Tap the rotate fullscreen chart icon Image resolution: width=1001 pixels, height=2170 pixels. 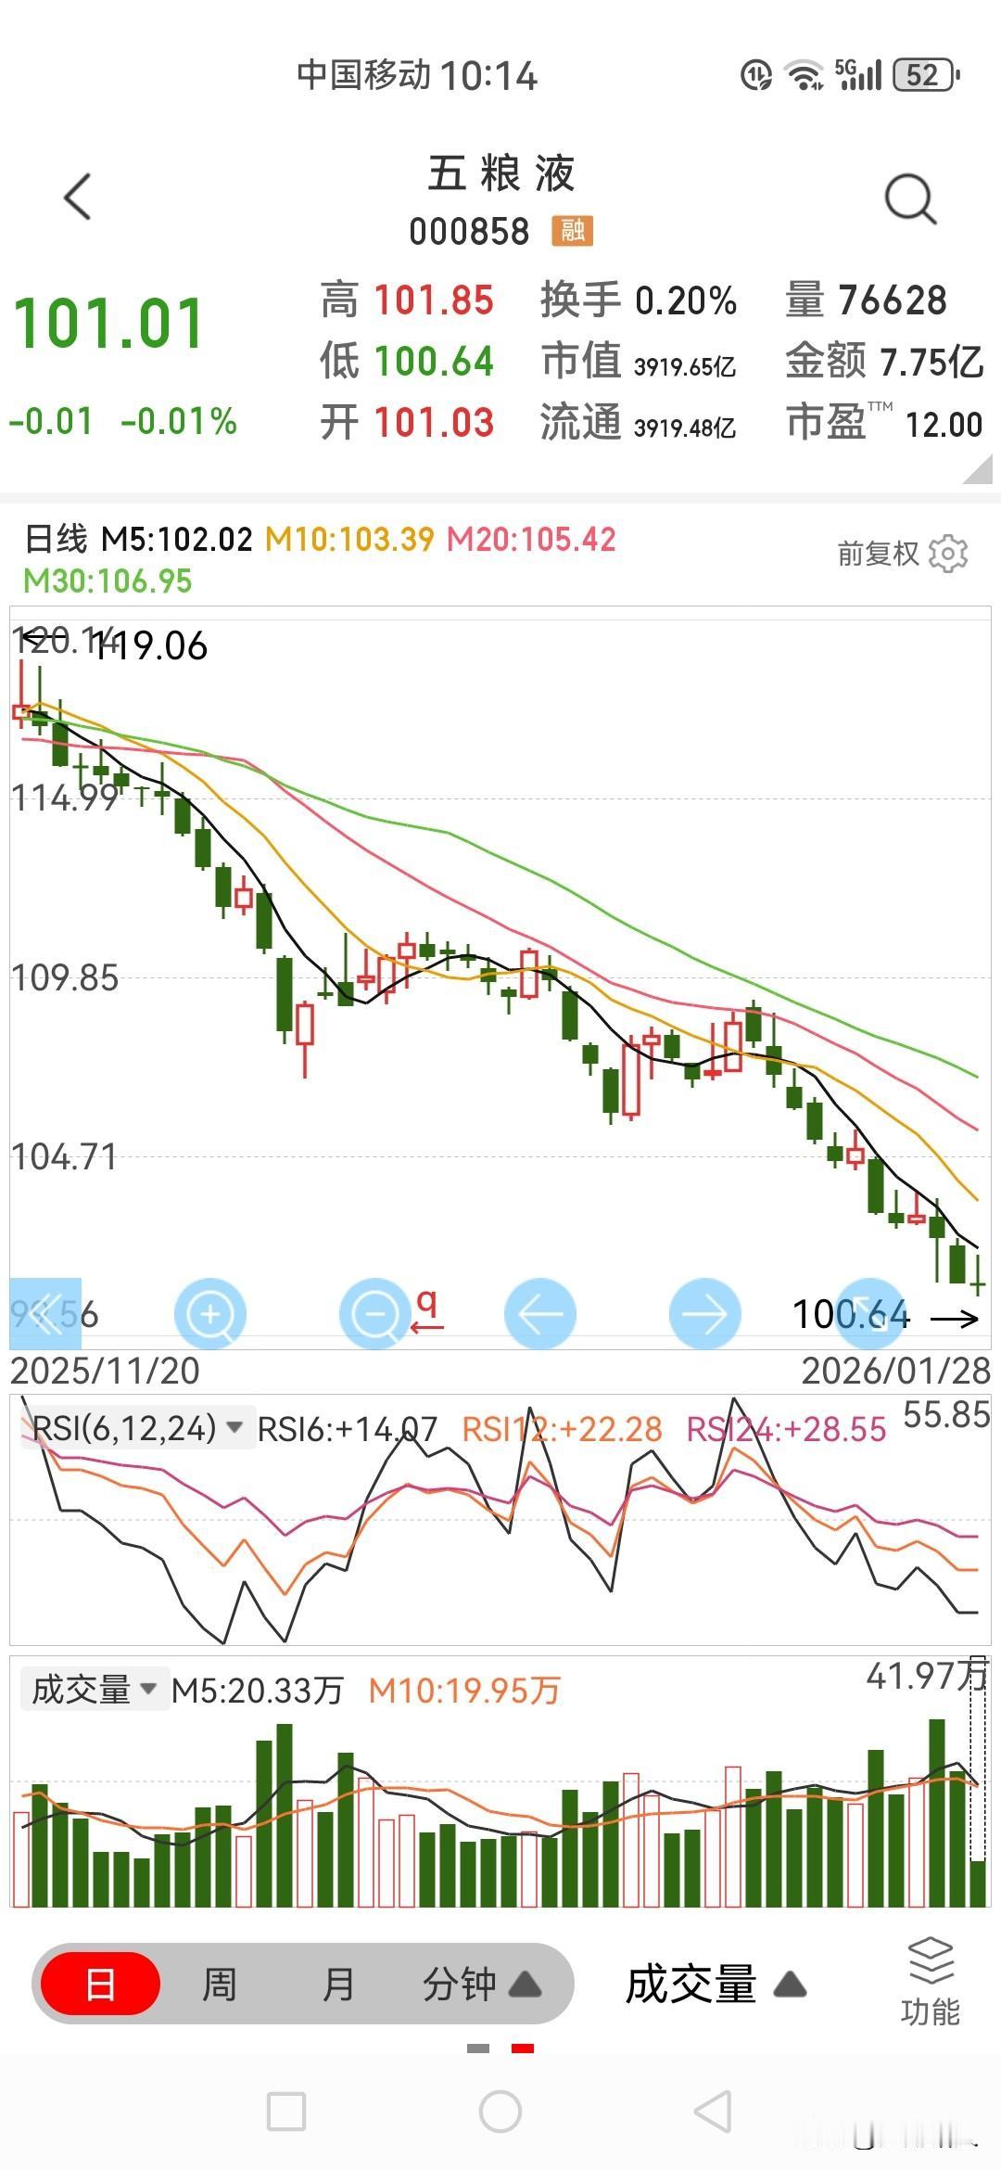(869, 1313)
